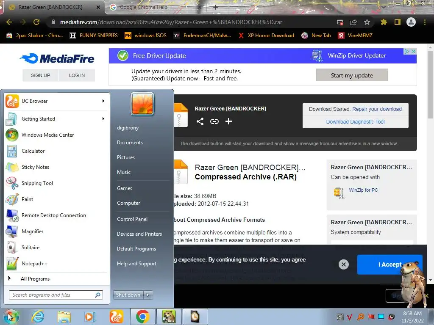Expand All Programs list
The width and height of the screenshot is (434, 325).
pyautogui.click(x=35, y=279)
